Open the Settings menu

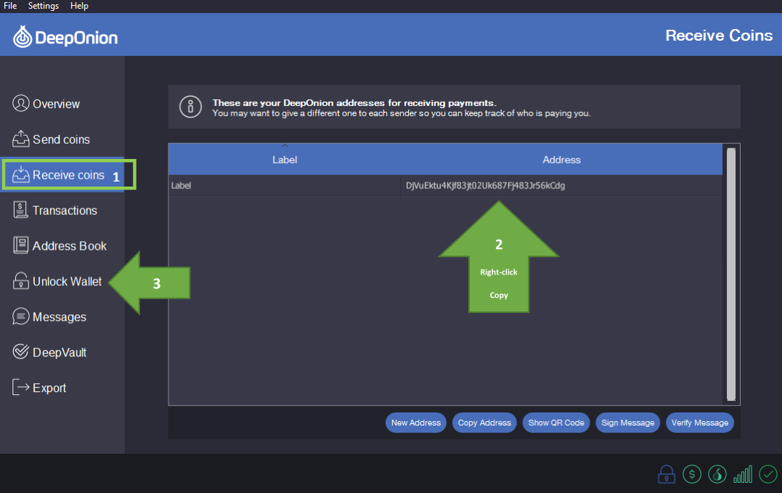pos(44,6)
